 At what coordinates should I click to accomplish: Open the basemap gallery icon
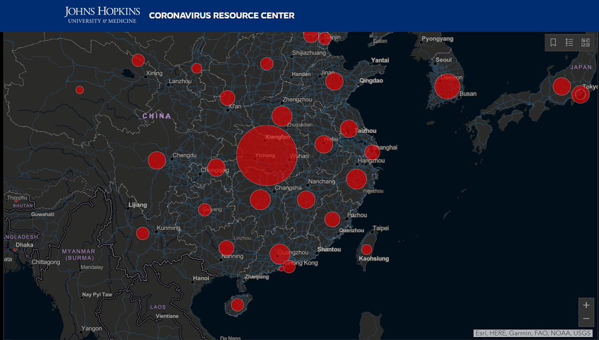586,43
